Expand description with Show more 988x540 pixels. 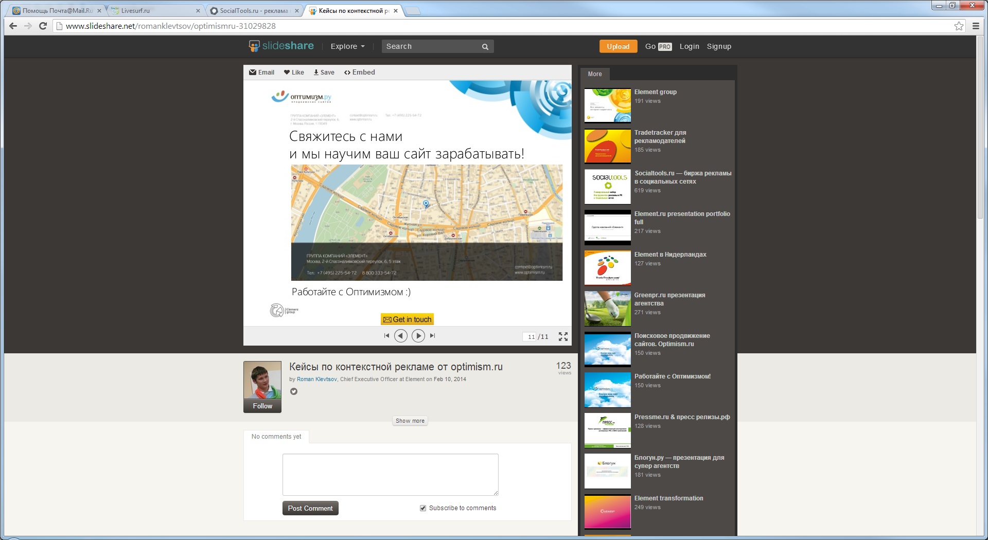pos(410,421)
